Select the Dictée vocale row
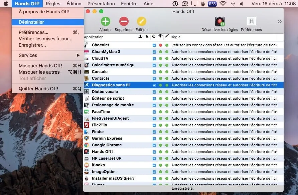 (184, 92)
